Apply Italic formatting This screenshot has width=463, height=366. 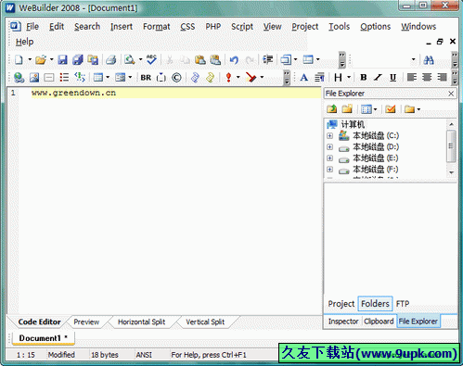click(378, 78)
